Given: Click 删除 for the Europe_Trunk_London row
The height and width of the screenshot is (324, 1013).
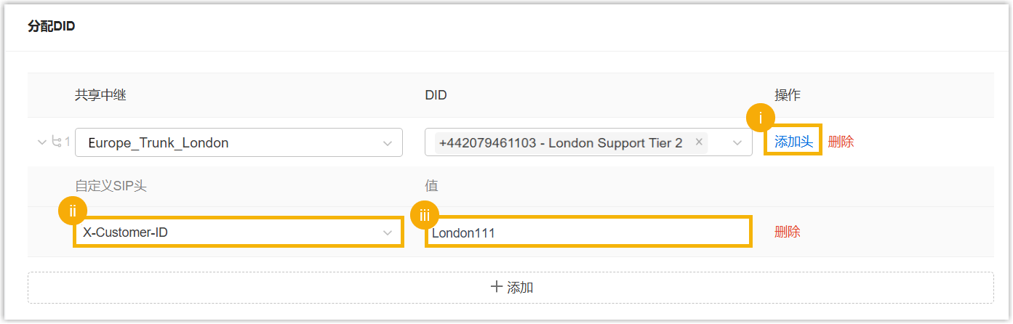Looking at the screenshot, I should [841, 142].
